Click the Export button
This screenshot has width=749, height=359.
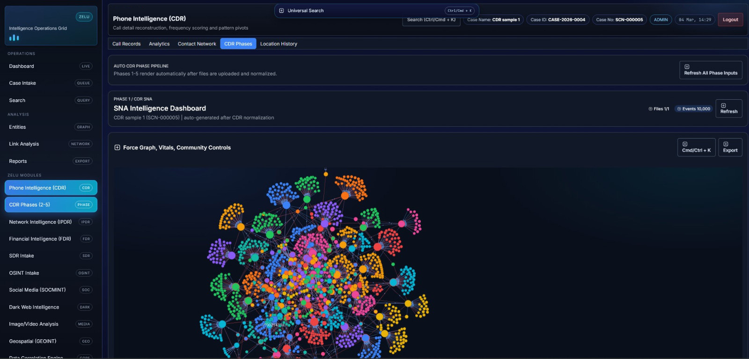click(x=730, y=147)
